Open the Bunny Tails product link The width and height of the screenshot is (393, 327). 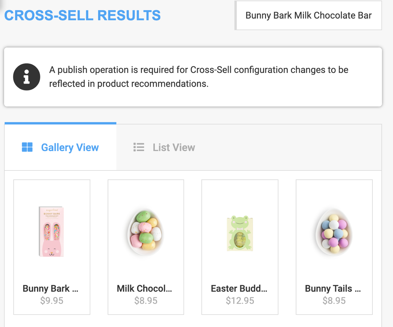coord(333,288)
